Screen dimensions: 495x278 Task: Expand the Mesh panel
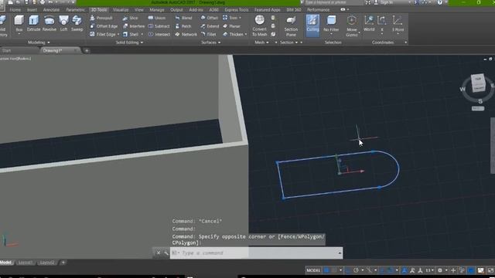[x=261, y=42]
